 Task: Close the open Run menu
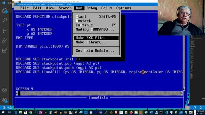pos(79,8)
